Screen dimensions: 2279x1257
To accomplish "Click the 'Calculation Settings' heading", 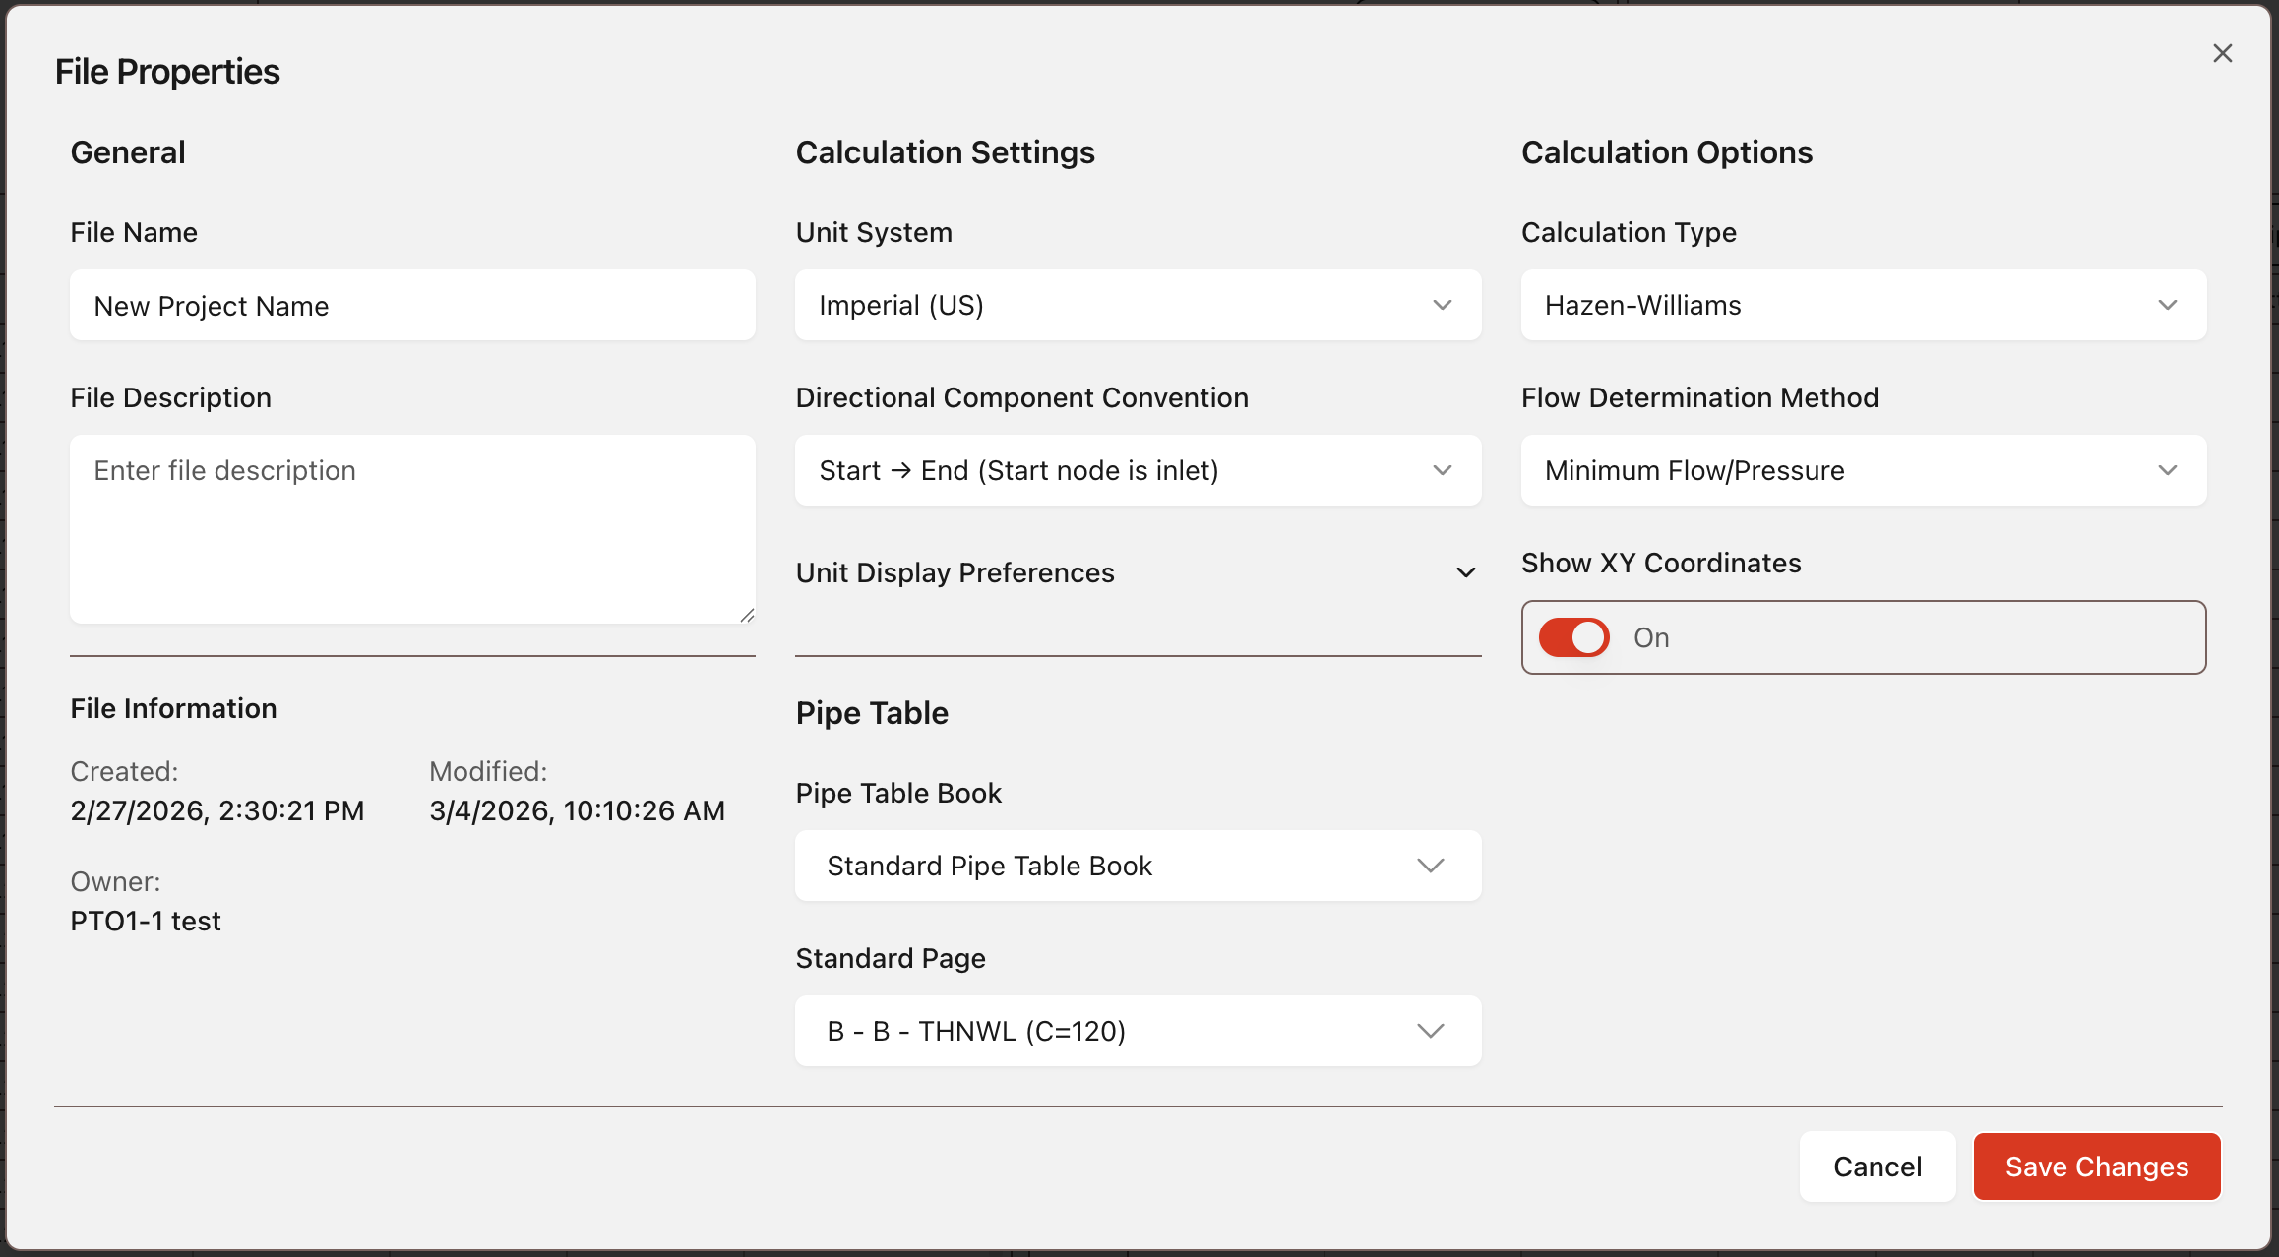I will coord(945,152).
